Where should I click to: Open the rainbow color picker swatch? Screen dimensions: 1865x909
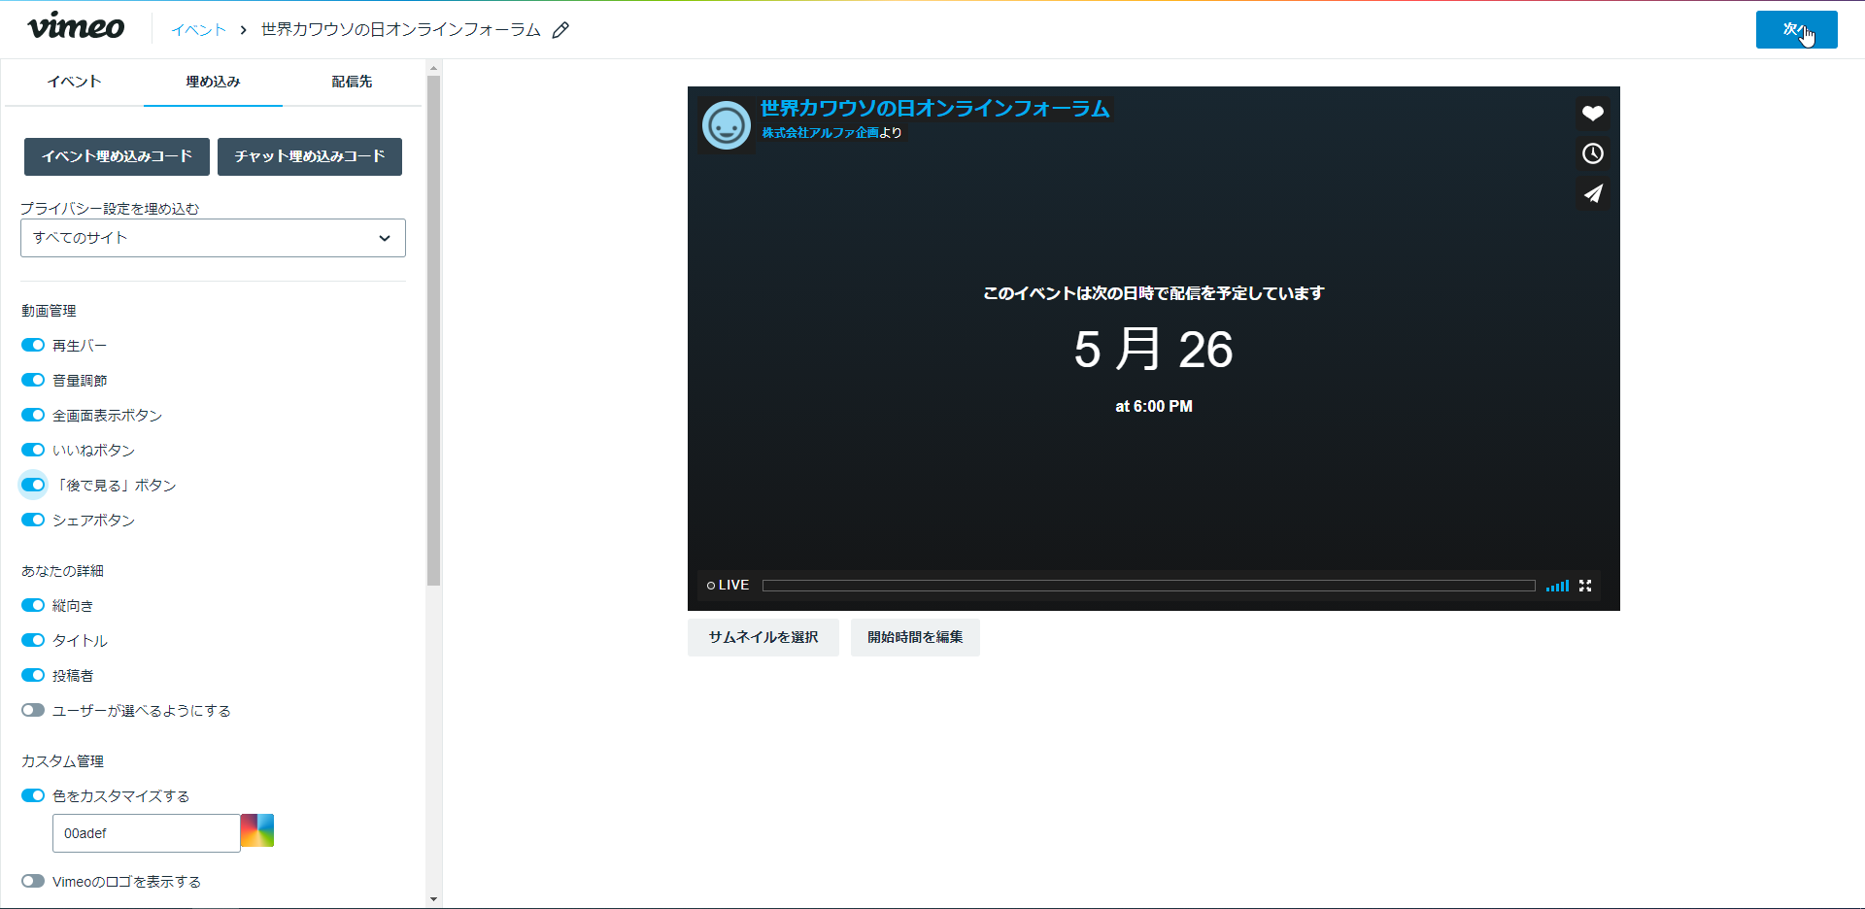(257, 830)
